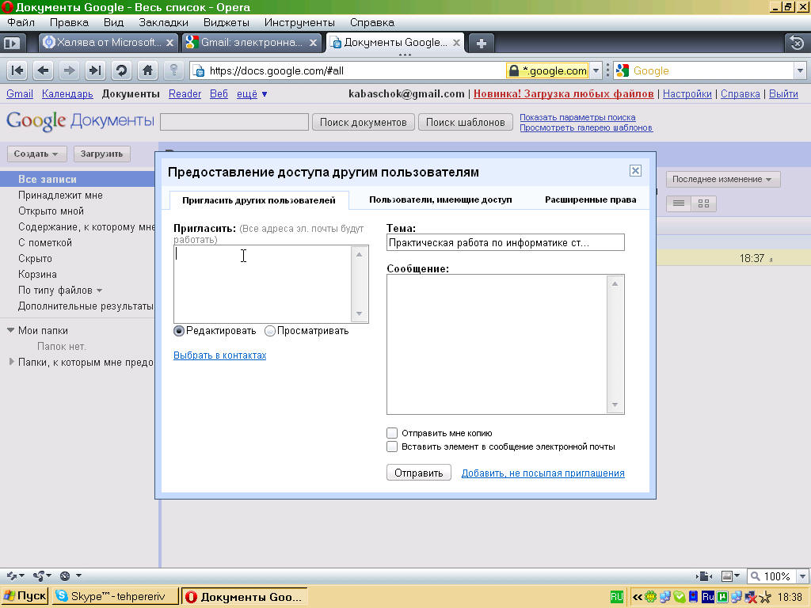Select Принадлежит мне in the sidebar

point(60,196)
